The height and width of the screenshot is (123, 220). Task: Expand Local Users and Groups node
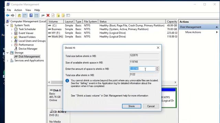(12, 41)
